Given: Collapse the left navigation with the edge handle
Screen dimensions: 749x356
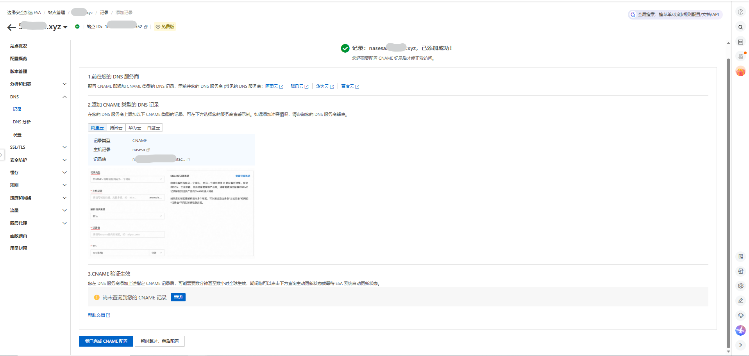Looking at the screenshot, I should point(2,155).
